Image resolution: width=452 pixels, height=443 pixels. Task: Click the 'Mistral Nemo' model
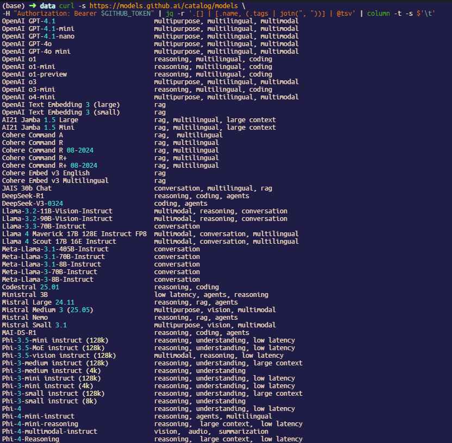[25, 318]
